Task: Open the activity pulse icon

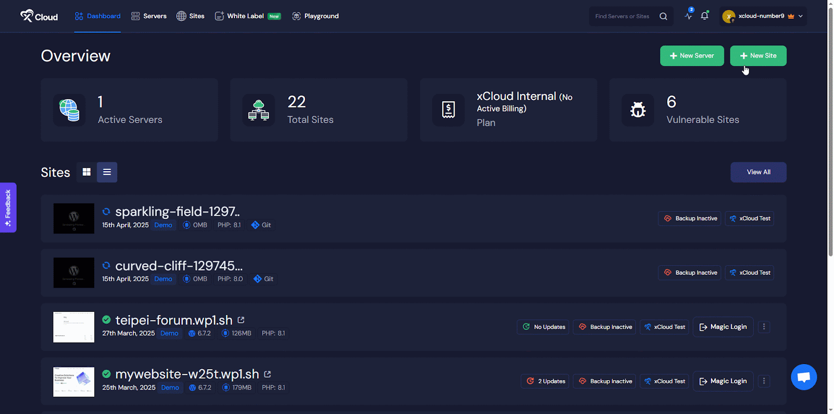Action: click(x=689, y=16)
